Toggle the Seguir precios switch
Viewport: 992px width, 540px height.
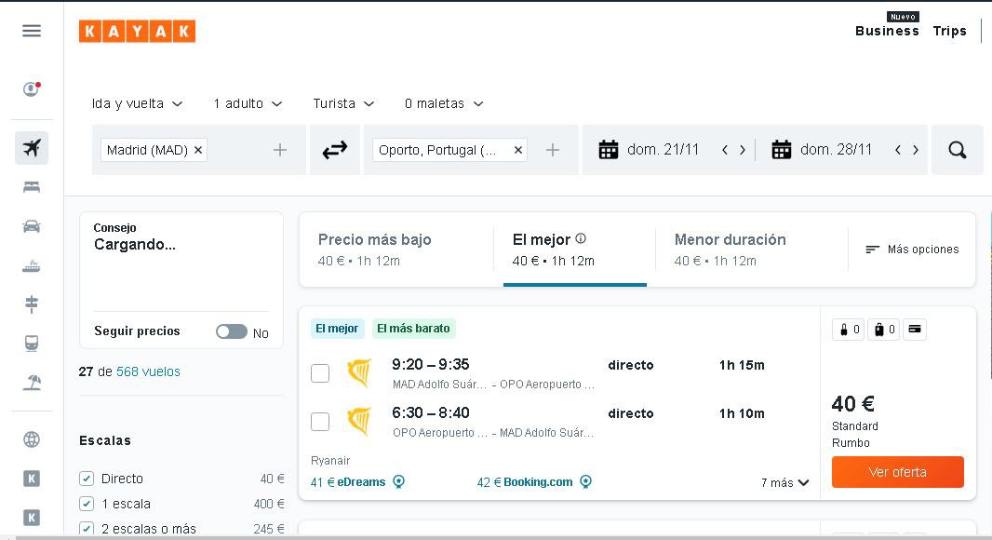(x=232, y=331)
